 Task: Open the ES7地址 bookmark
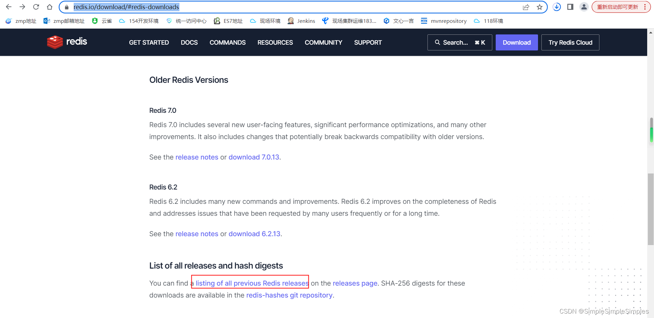[228, 21]
